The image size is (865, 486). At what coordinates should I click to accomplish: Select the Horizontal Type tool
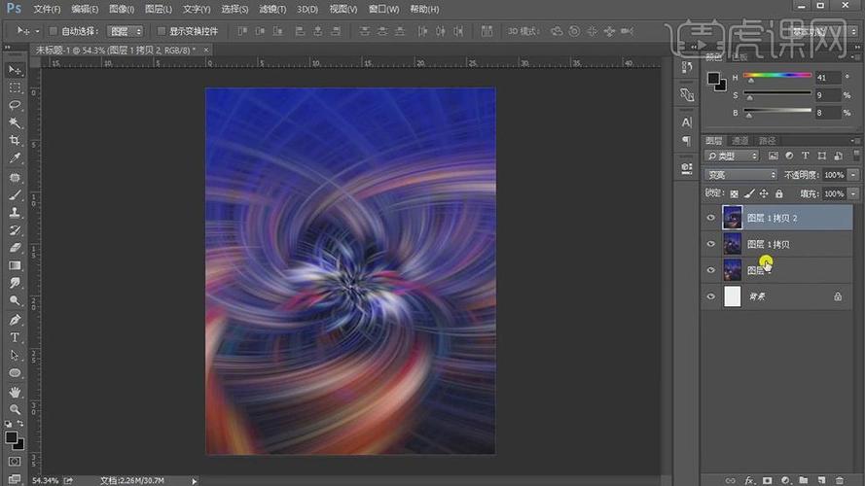(x=15, y=337)
